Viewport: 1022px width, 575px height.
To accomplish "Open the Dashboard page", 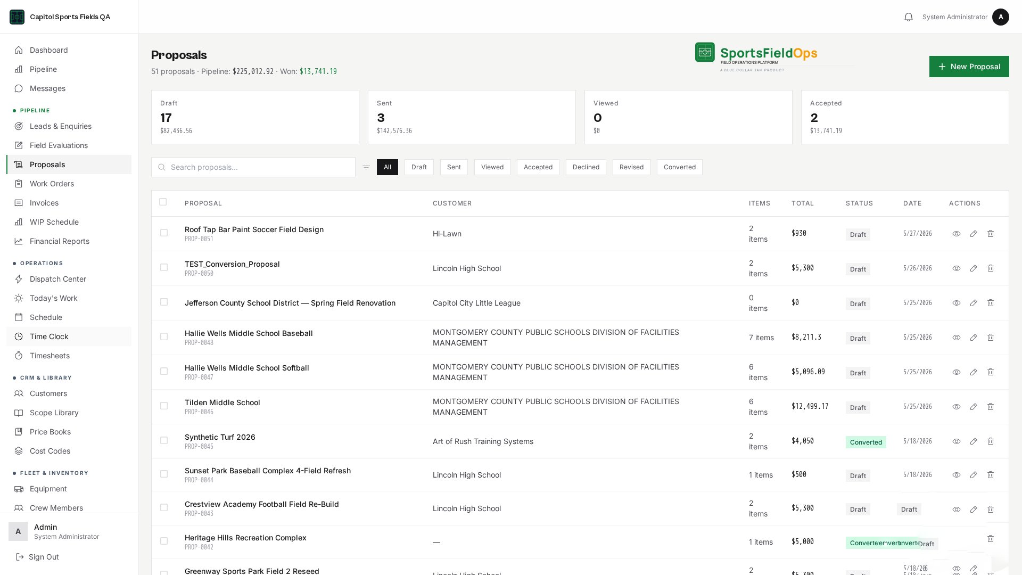I will (69, 50).
